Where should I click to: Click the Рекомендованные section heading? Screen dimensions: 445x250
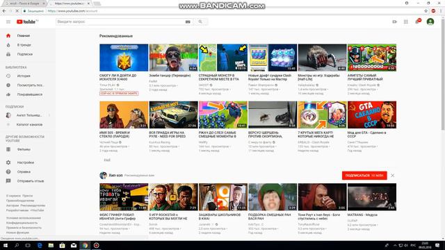click(x=116, y=36)
